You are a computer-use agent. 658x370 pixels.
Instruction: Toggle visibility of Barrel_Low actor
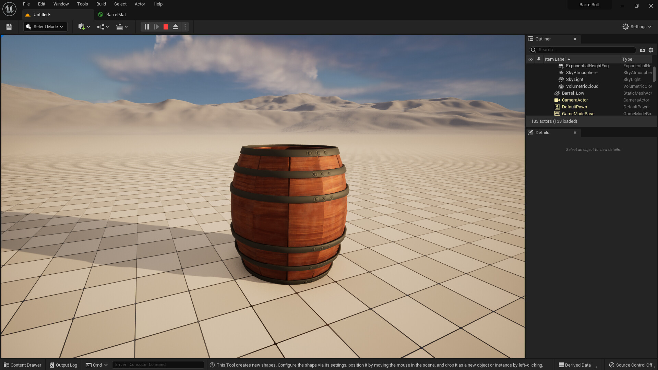tap(530, 93)
